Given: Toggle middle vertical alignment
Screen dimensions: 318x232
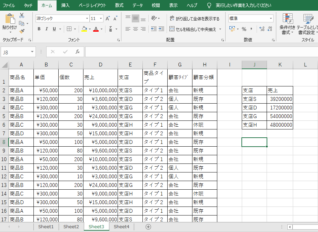Looking at the screenshot, I should click(136, 19).
